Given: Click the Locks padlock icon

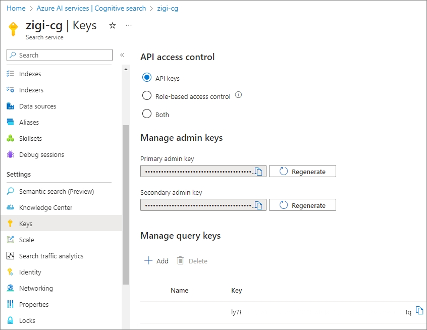Looking at the screenshot, I should [x=11, y=320].
